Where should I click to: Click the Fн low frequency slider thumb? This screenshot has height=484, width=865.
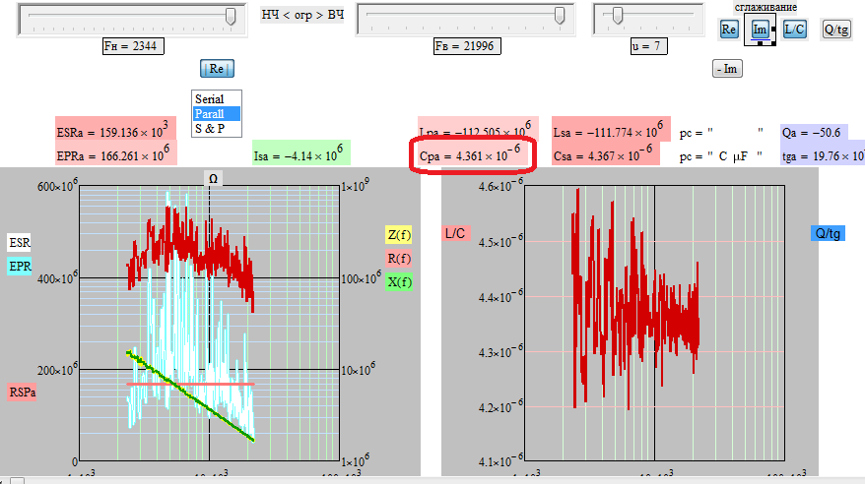click(x=231, y=16)
